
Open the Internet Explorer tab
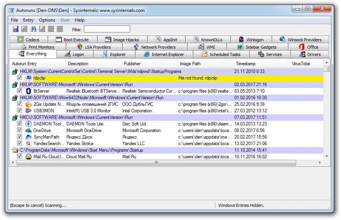tap(164, 54)
